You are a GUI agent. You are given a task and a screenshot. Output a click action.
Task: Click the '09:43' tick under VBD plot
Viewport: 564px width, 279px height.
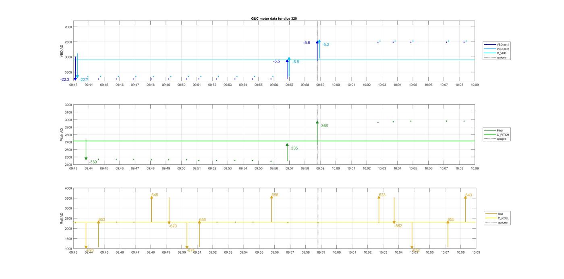(73, 85)
